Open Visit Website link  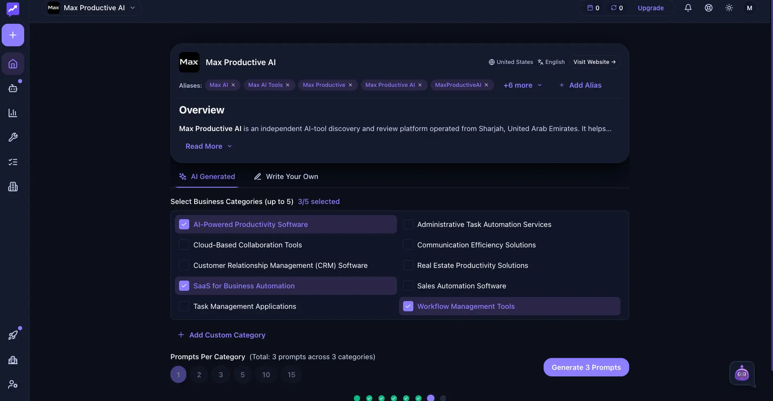tap(594, 62)
